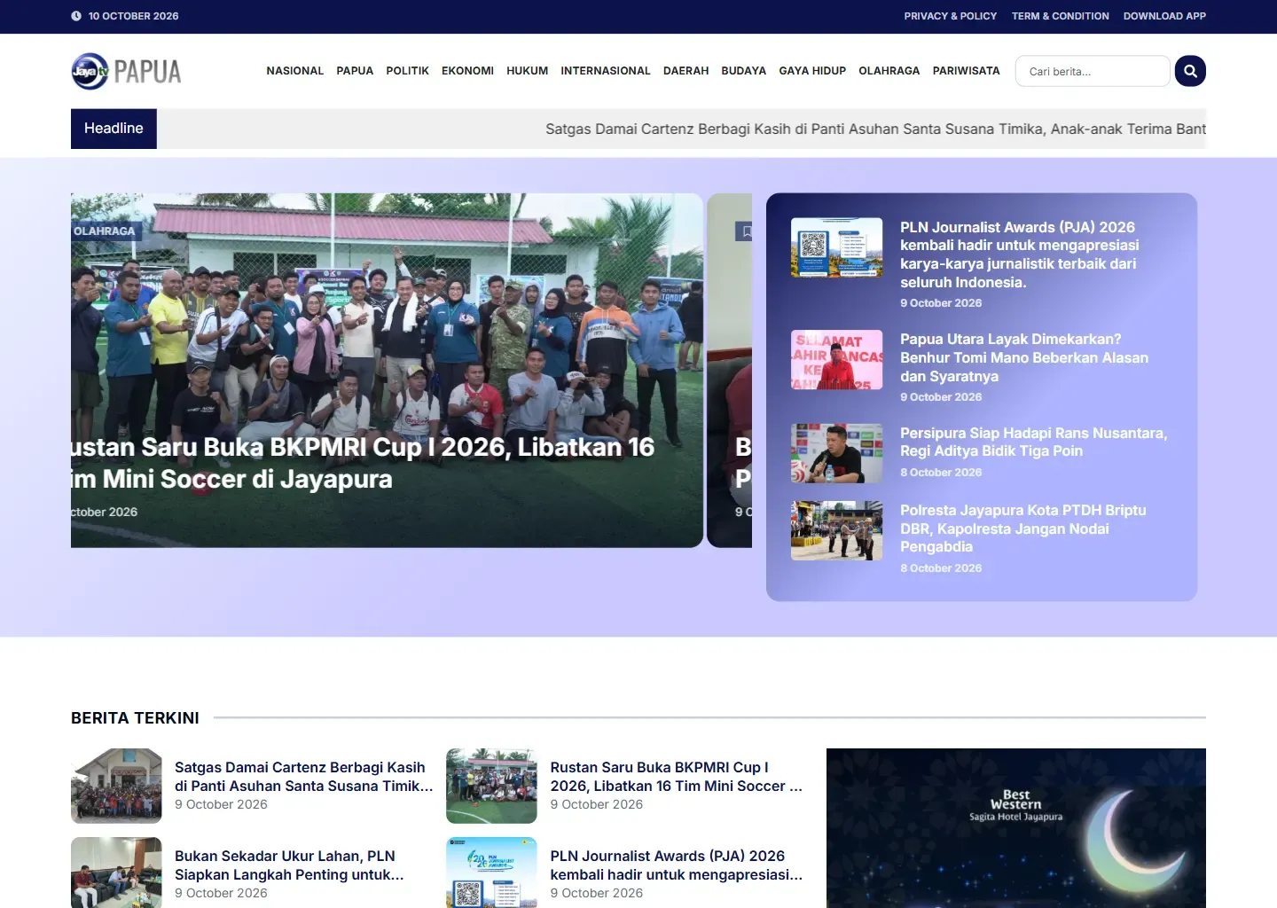This screenshot has height=908, width=1277.
Task: Go to the PARIWISATA section
Action: coord(967,71)
